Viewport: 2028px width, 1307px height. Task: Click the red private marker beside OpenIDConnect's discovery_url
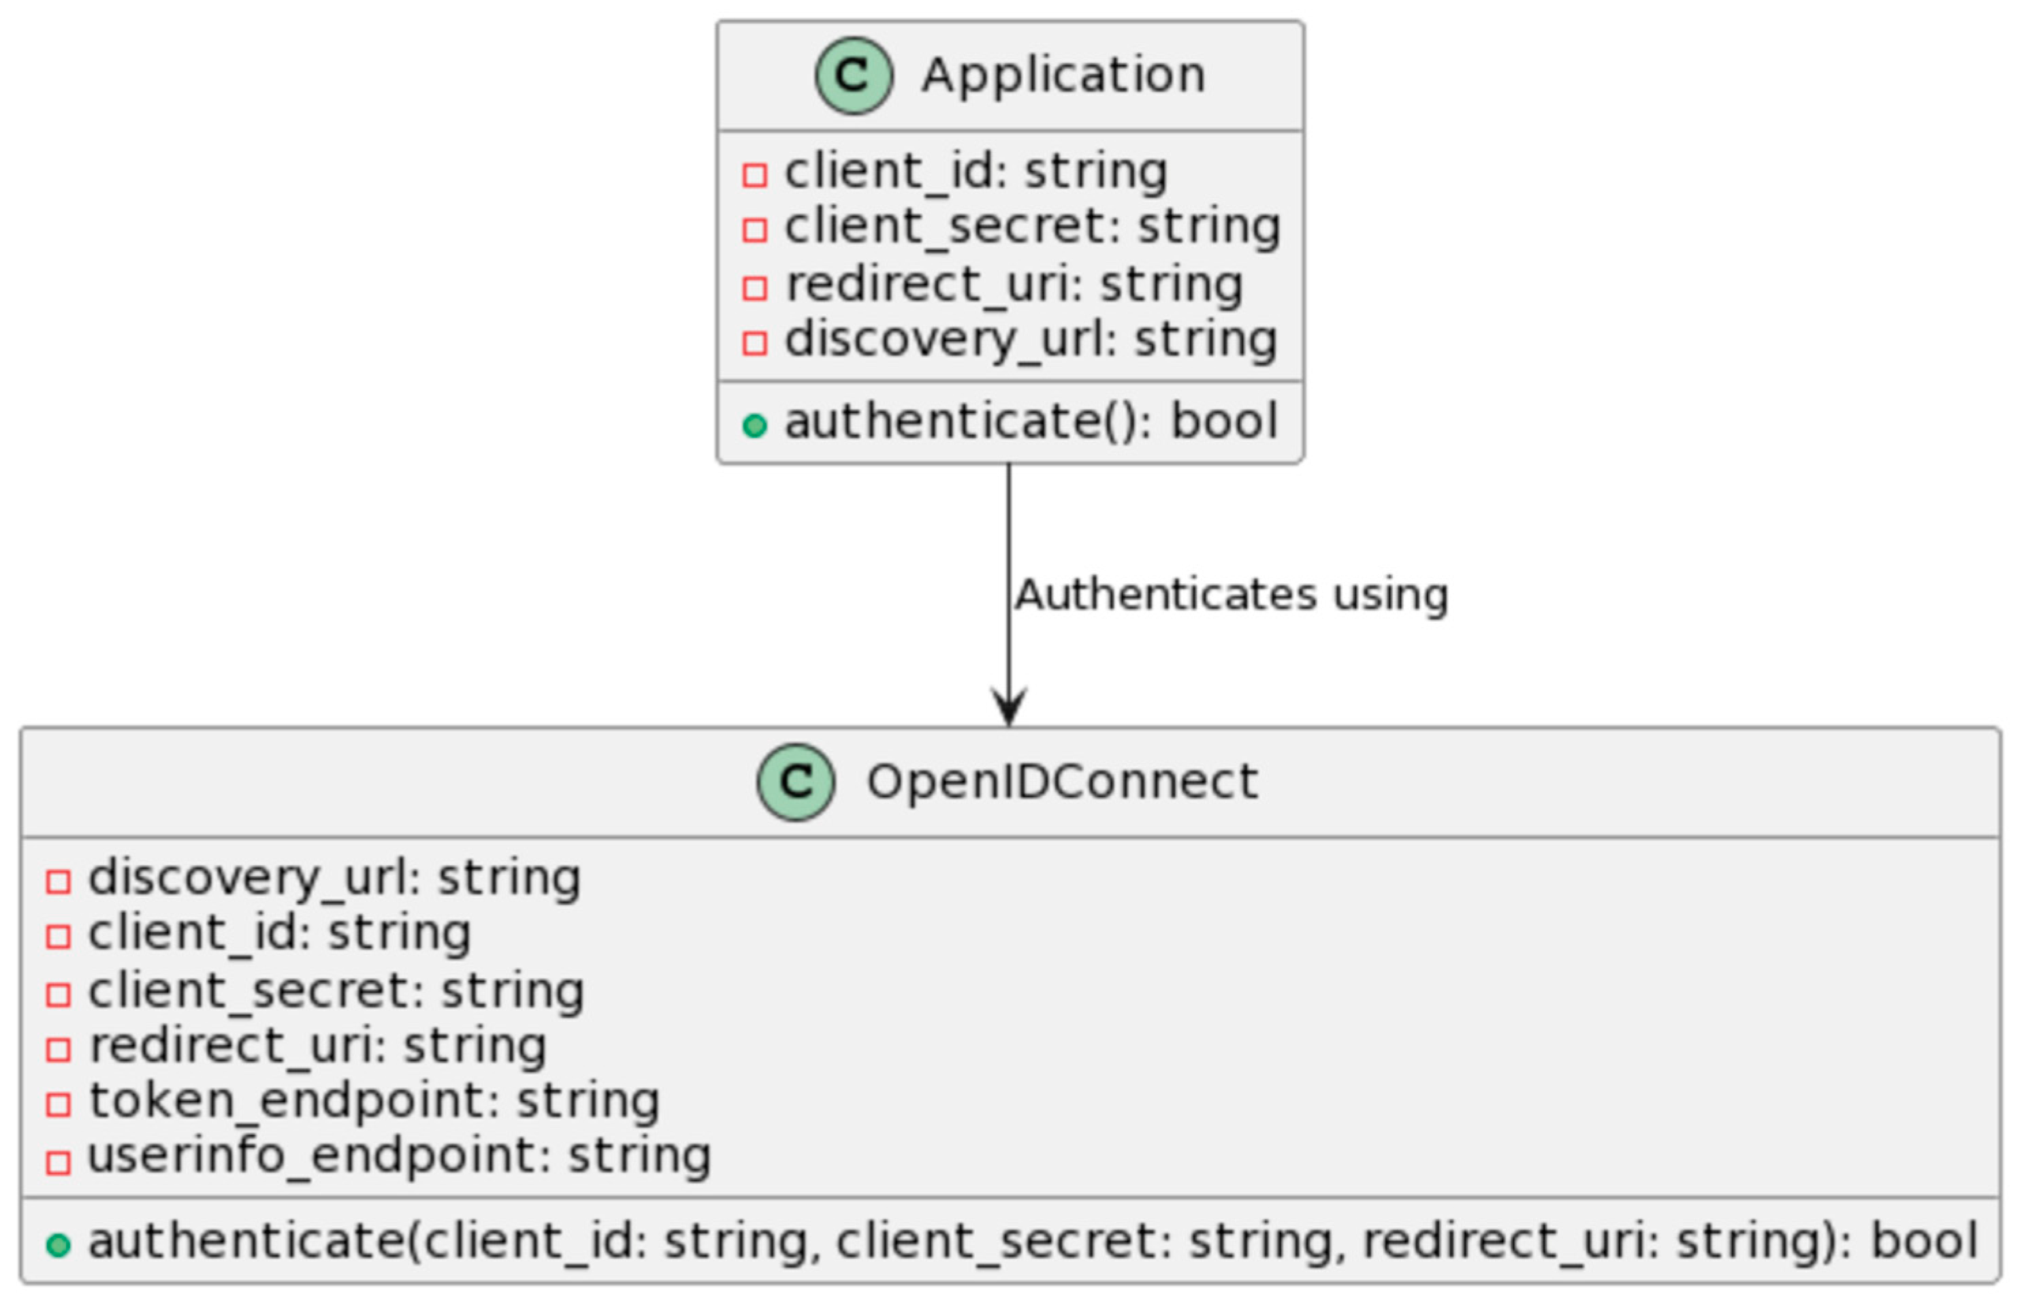tap(59, 881)
